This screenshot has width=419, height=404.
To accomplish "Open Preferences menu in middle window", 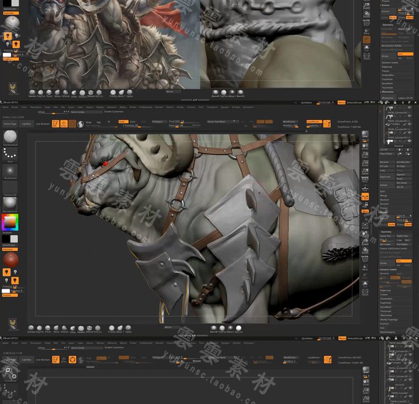I will (146, 107).
